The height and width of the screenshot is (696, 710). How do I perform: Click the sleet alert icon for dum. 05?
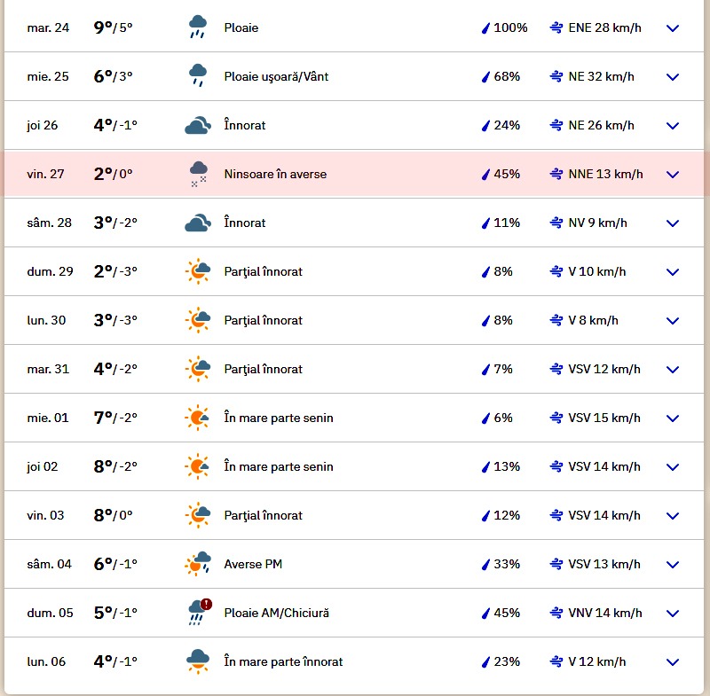(x=198, y=613)
